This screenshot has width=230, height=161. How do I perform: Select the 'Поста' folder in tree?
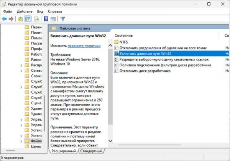(x=33, y=43)
